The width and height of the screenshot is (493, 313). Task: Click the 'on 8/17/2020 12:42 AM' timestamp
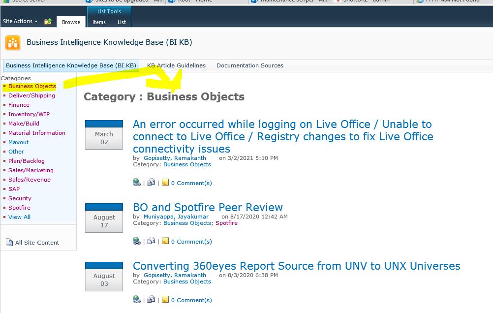point(254,217)
